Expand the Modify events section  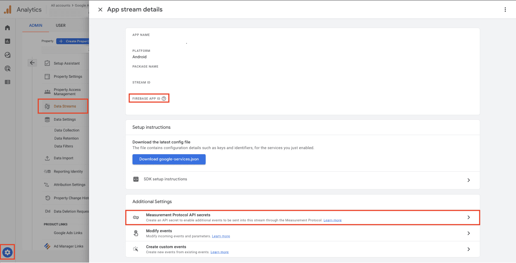(468, 233)
